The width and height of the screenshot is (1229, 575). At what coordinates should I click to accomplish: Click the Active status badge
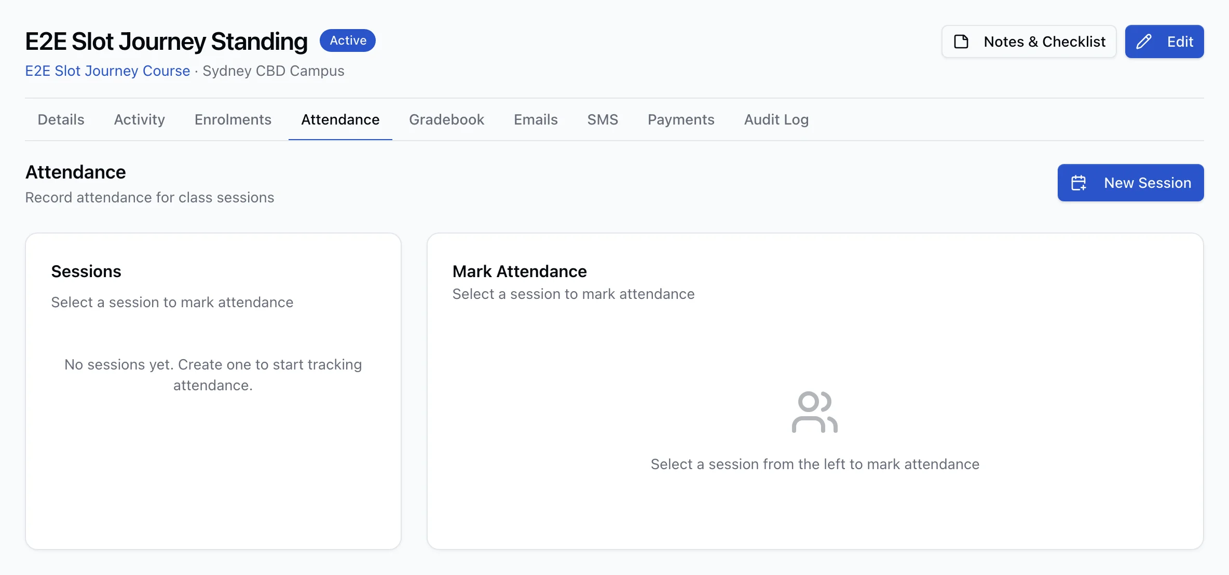click(x=348, y=40)
